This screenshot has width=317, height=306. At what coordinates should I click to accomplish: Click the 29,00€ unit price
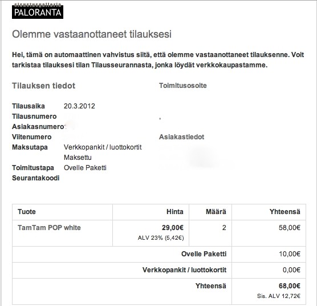click(173, 228)
